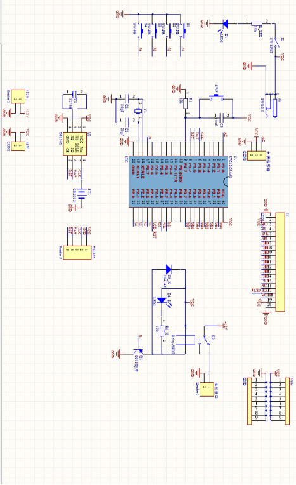
Task: Select the +5V CON2 connector
Action: point(18,145)
